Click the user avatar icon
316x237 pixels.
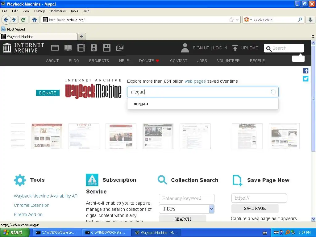[x=185, y=48]
